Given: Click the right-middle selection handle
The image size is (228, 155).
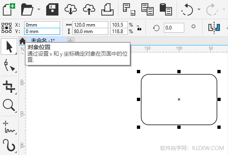Looking at the screenshot, I should pyautogui.click(x=219, y=99).
